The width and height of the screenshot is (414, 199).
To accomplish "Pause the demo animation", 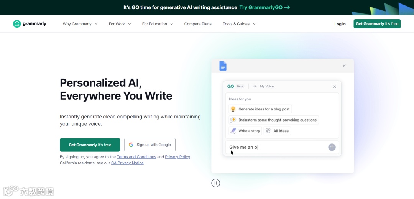I will click(x=216, y=183).
